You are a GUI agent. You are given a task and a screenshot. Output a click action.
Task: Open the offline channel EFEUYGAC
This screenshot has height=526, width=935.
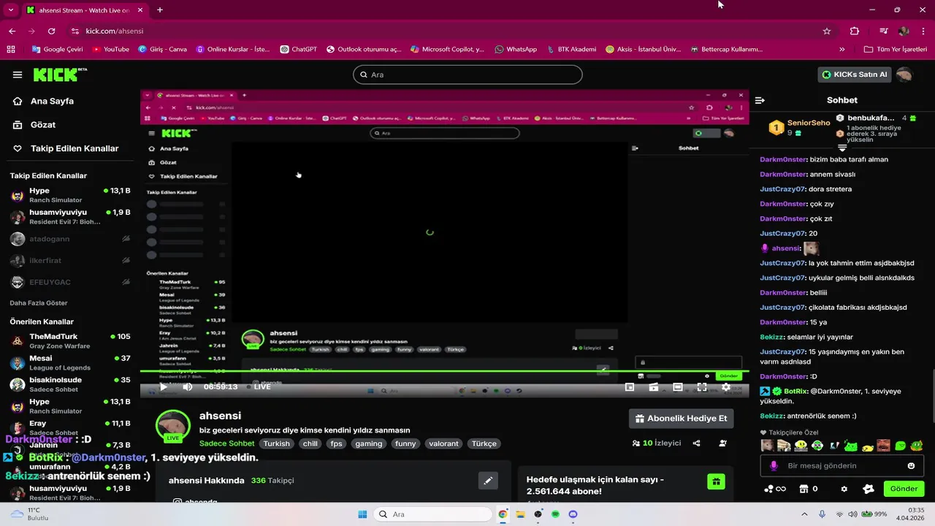pos(70,282)
